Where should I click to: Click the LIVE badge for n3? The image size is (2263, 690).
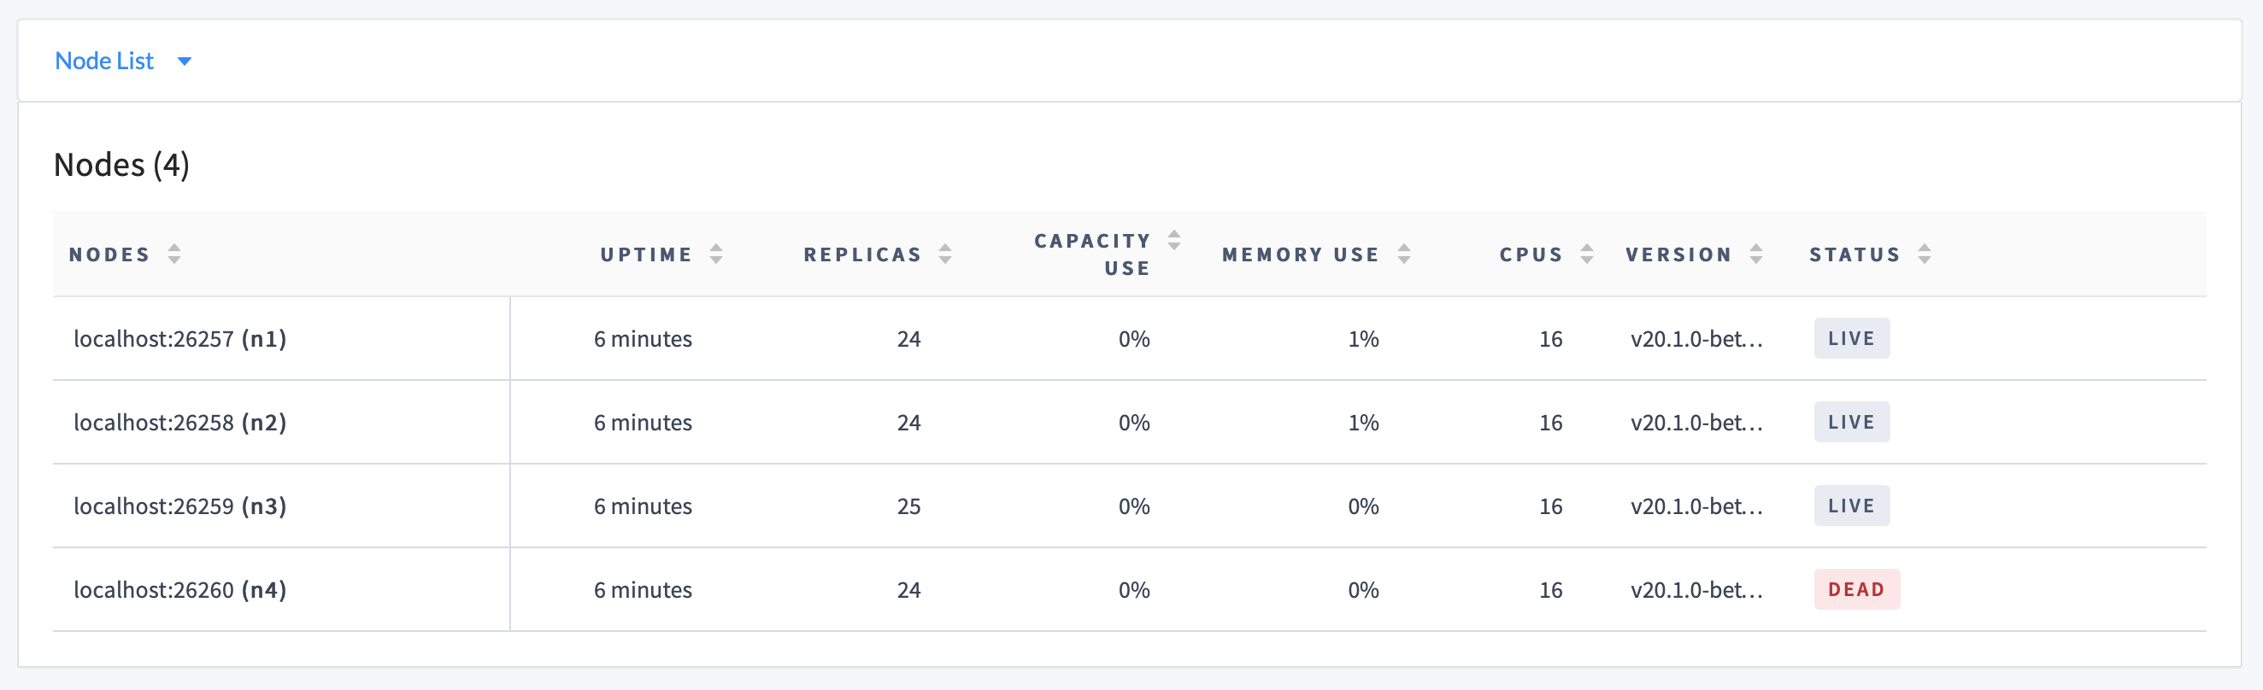(x=1851, y=506)
